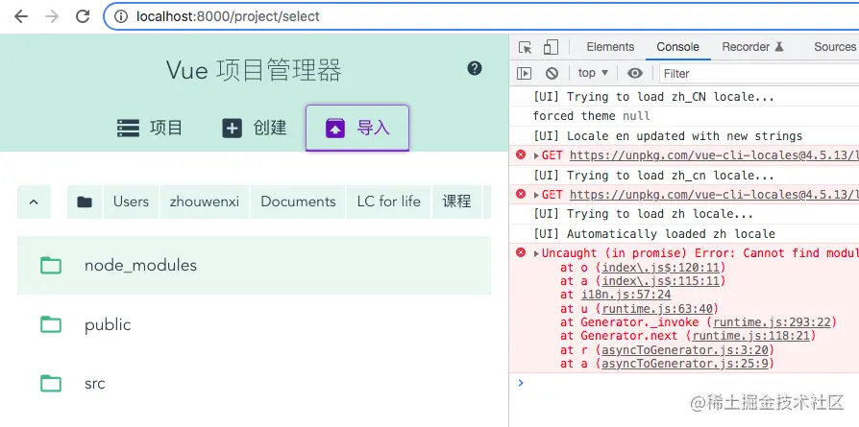Collapse the Uncaught (in promise) error
Screen dimensions: 859x427
pyautogui.click(x=536, y=253)
